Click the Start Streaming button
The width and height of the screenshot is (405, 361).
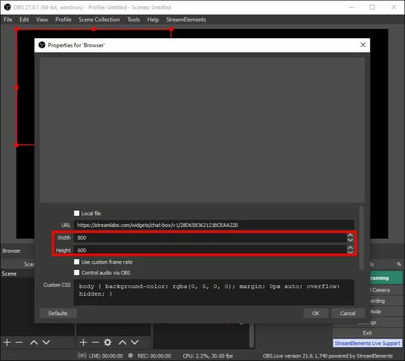pyautogui.click(x=386, y=278)
